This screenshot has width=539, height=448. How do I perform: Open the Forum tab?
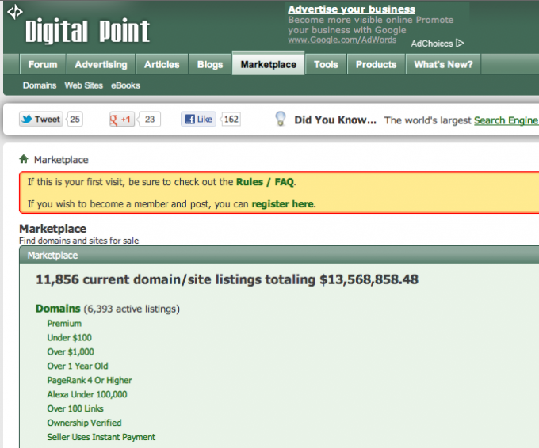point(43,65)
